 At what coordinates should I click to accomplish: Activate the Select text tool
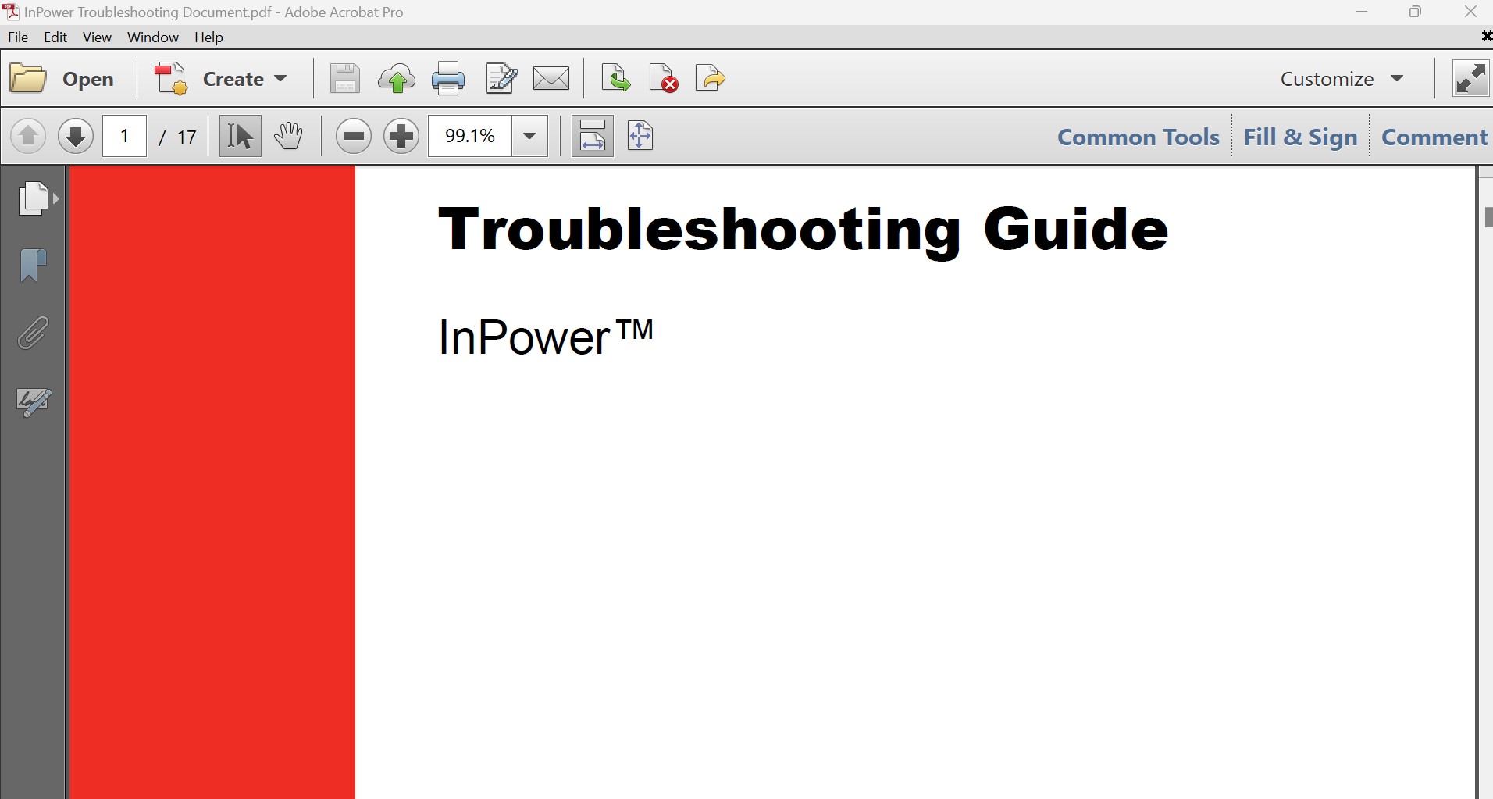tap(240, 137)
